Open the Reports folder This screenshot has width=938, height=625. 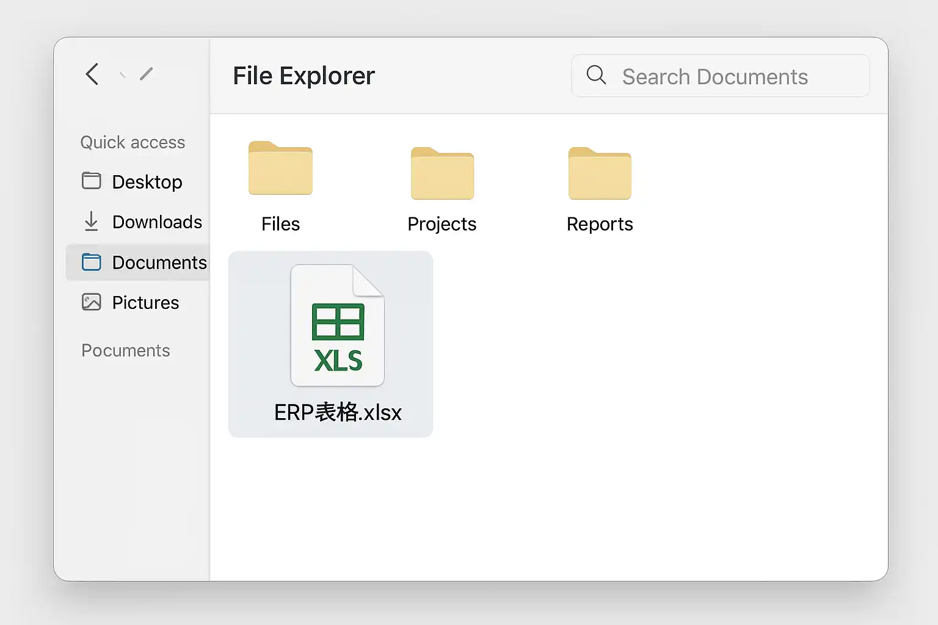coord(600,173)
